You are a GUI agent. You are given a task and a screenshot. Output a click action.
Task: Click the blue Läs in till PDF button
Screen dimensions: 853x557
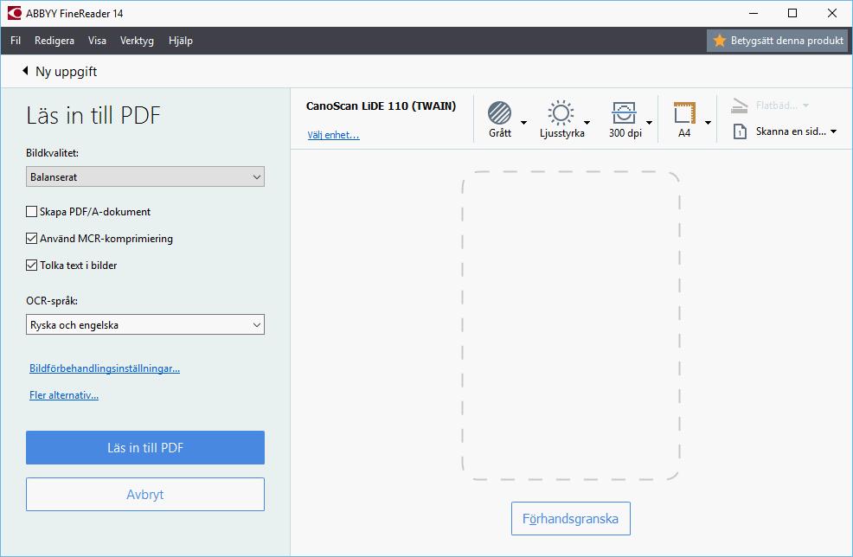click(145, 448)
